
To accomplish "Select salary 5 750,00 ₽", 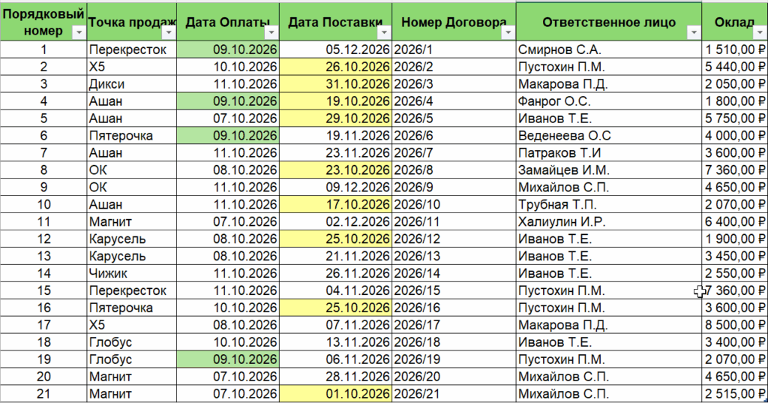I will [x=735, y=118].
